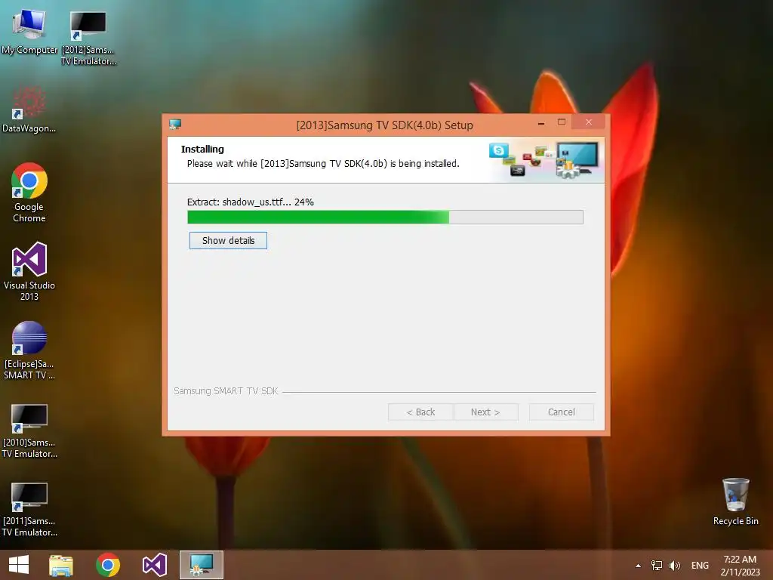Open DataWagon desktop shortcut

click(29, 110)
